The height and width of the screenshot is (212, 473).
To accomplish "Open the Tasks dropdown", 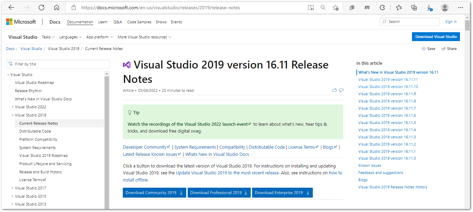I will pos(48,37).
